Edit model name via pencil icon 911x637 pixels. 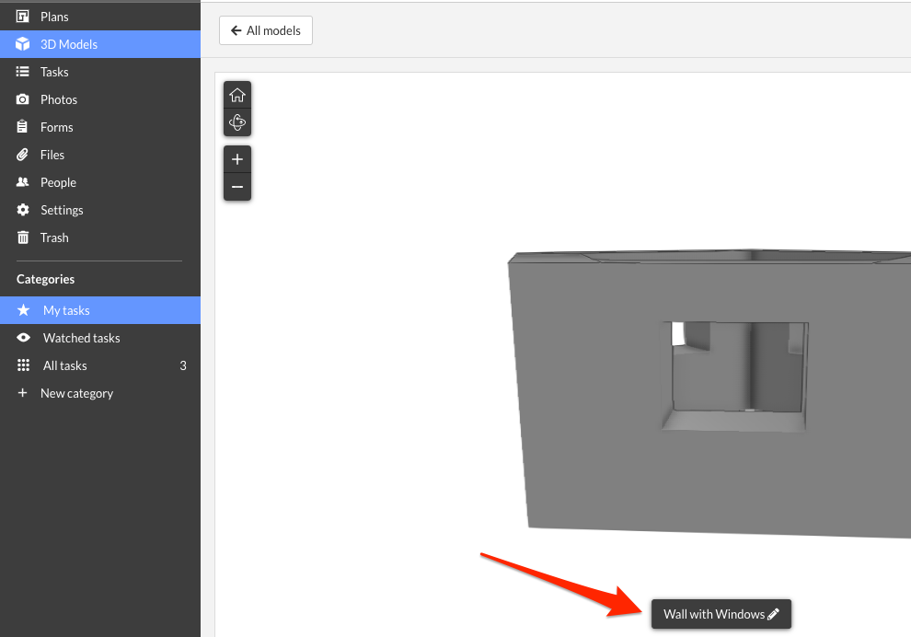point(773,614)
